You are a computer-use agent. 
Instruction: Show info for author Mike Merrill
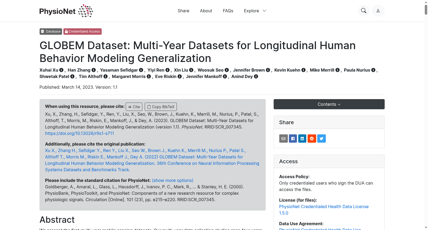coord(338,70)
